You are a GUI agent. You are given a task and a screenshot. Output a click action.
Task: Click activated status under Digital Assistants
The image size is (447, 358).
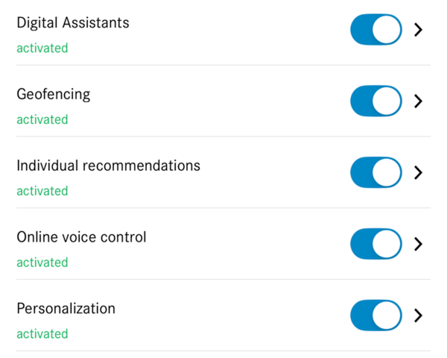42,48
